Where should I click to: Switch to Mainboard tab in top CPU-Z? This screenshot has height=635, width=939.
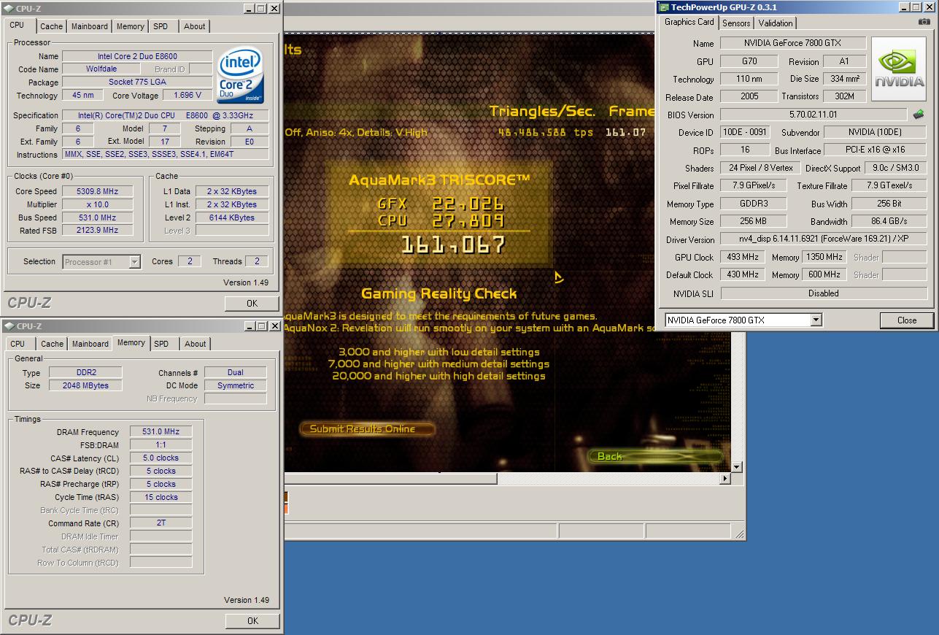tap(90, 26)
